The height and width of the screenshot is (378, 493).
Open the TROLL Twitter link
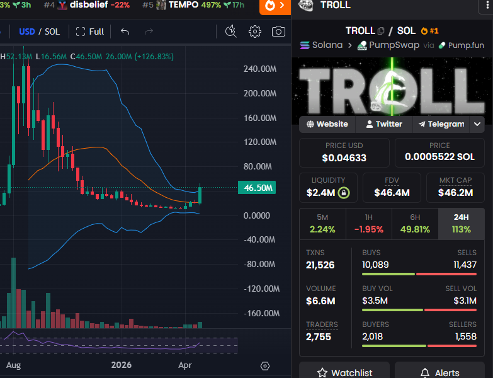(x=384, y=124)
